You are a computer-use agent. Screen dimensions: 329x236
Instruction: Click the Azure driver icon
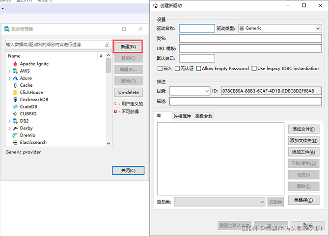(15, 78)
